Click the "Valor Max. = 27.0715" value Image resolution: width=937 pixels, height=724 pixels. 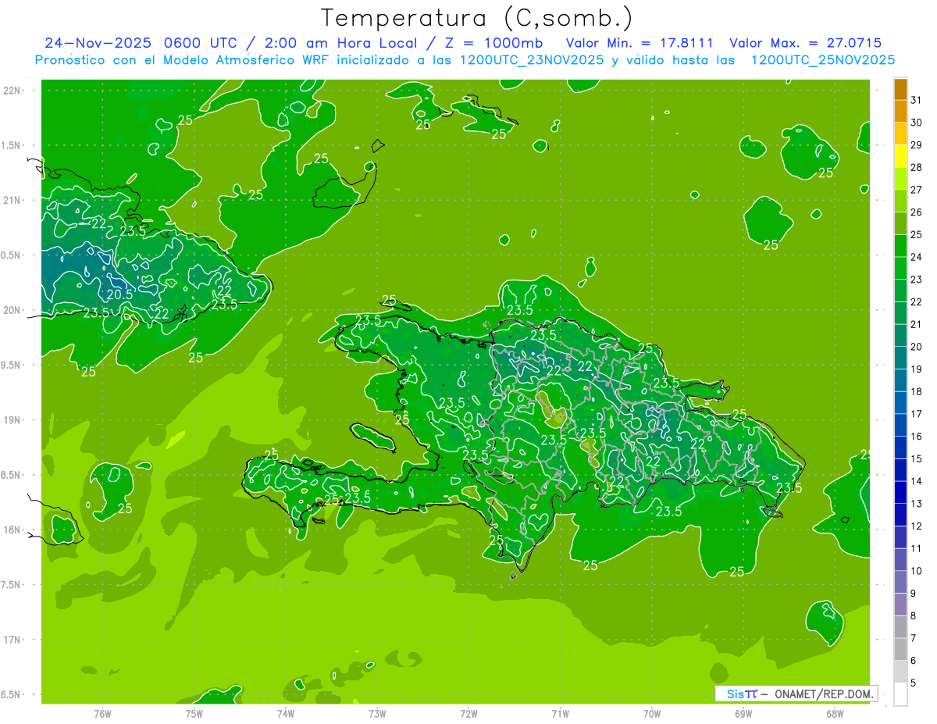(x=806, y=43)
